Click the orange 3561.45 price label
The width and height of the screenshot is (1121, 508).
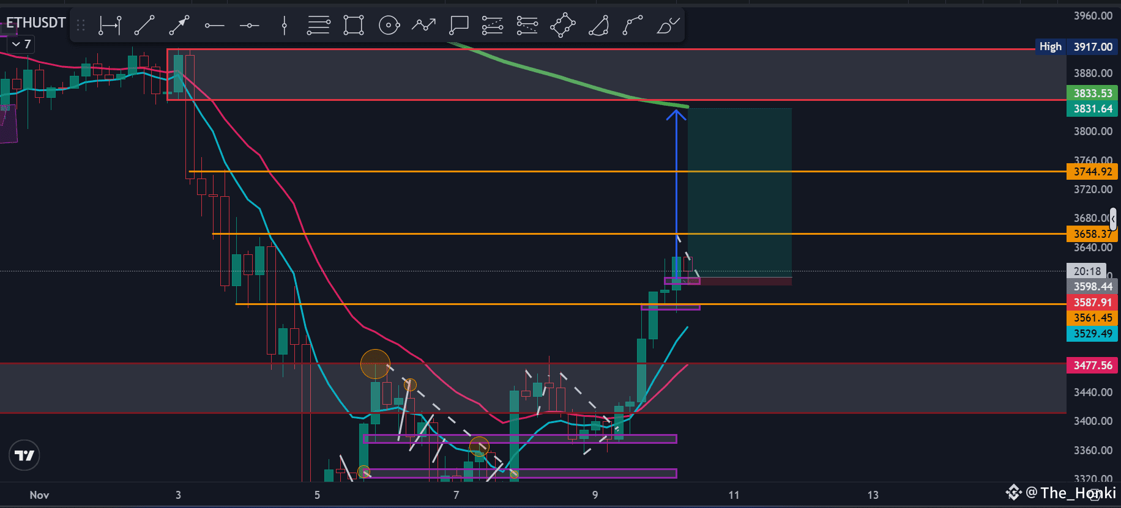[1092, 318]
